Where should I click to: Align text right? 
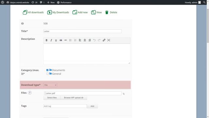(89, 40)
